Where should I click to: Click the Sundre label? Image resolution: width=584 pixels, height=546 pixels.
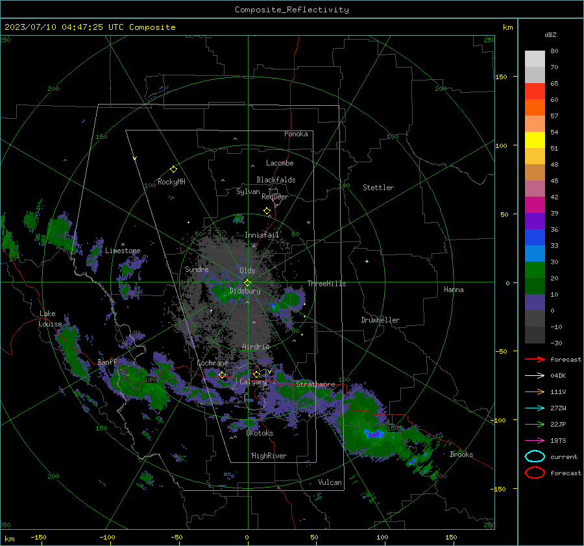(197, 269)
